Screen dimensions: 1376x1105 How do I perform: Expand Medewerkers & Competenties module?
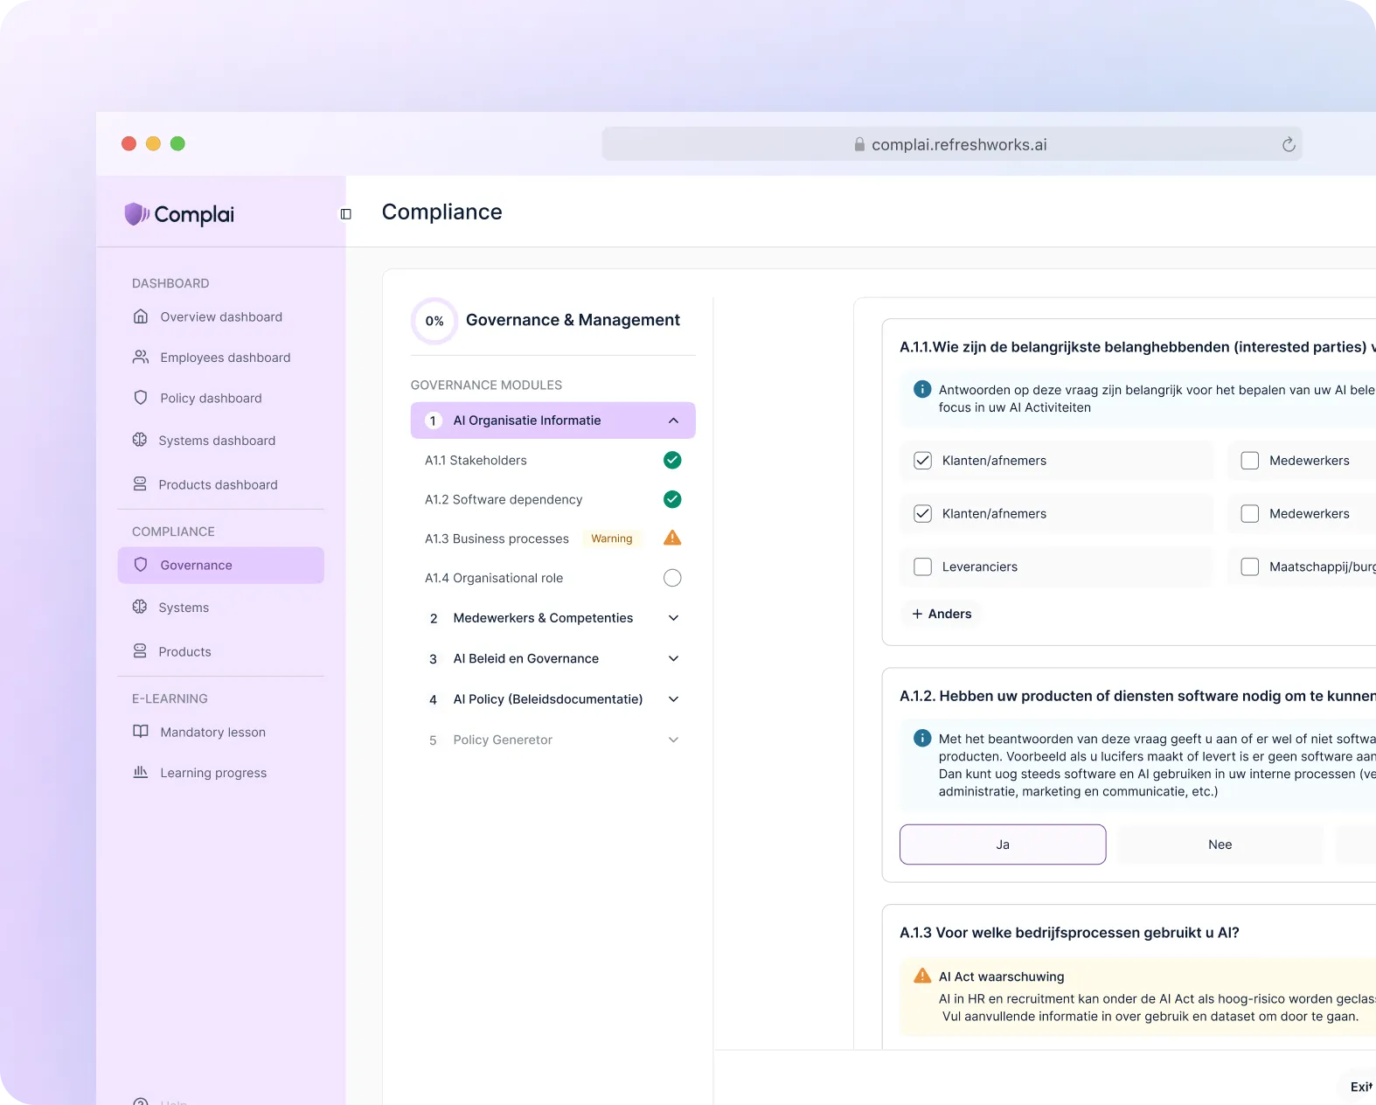tap(673, 618)
